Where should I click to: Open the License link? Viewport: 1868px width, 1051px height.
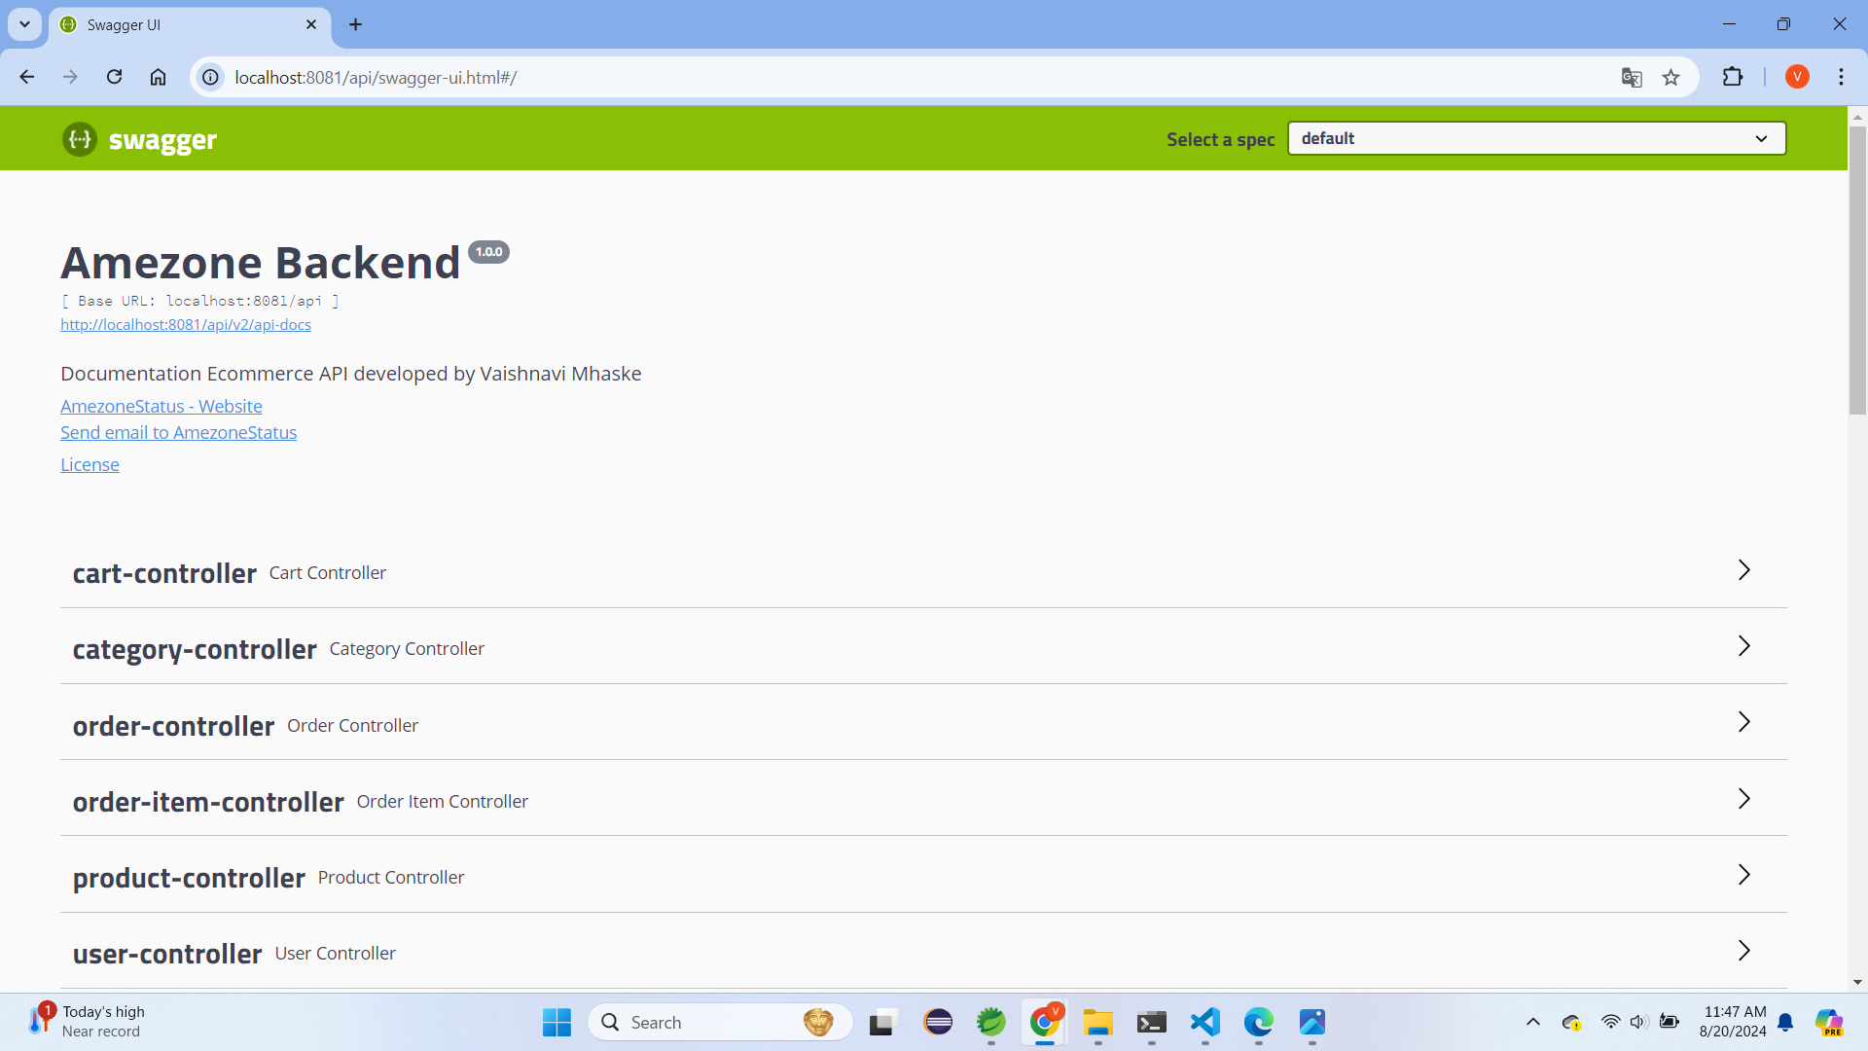(90, 465)
